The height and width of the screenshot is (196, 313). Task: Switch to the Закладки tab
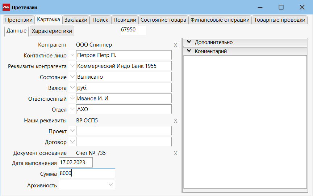(x=76, y=20)
